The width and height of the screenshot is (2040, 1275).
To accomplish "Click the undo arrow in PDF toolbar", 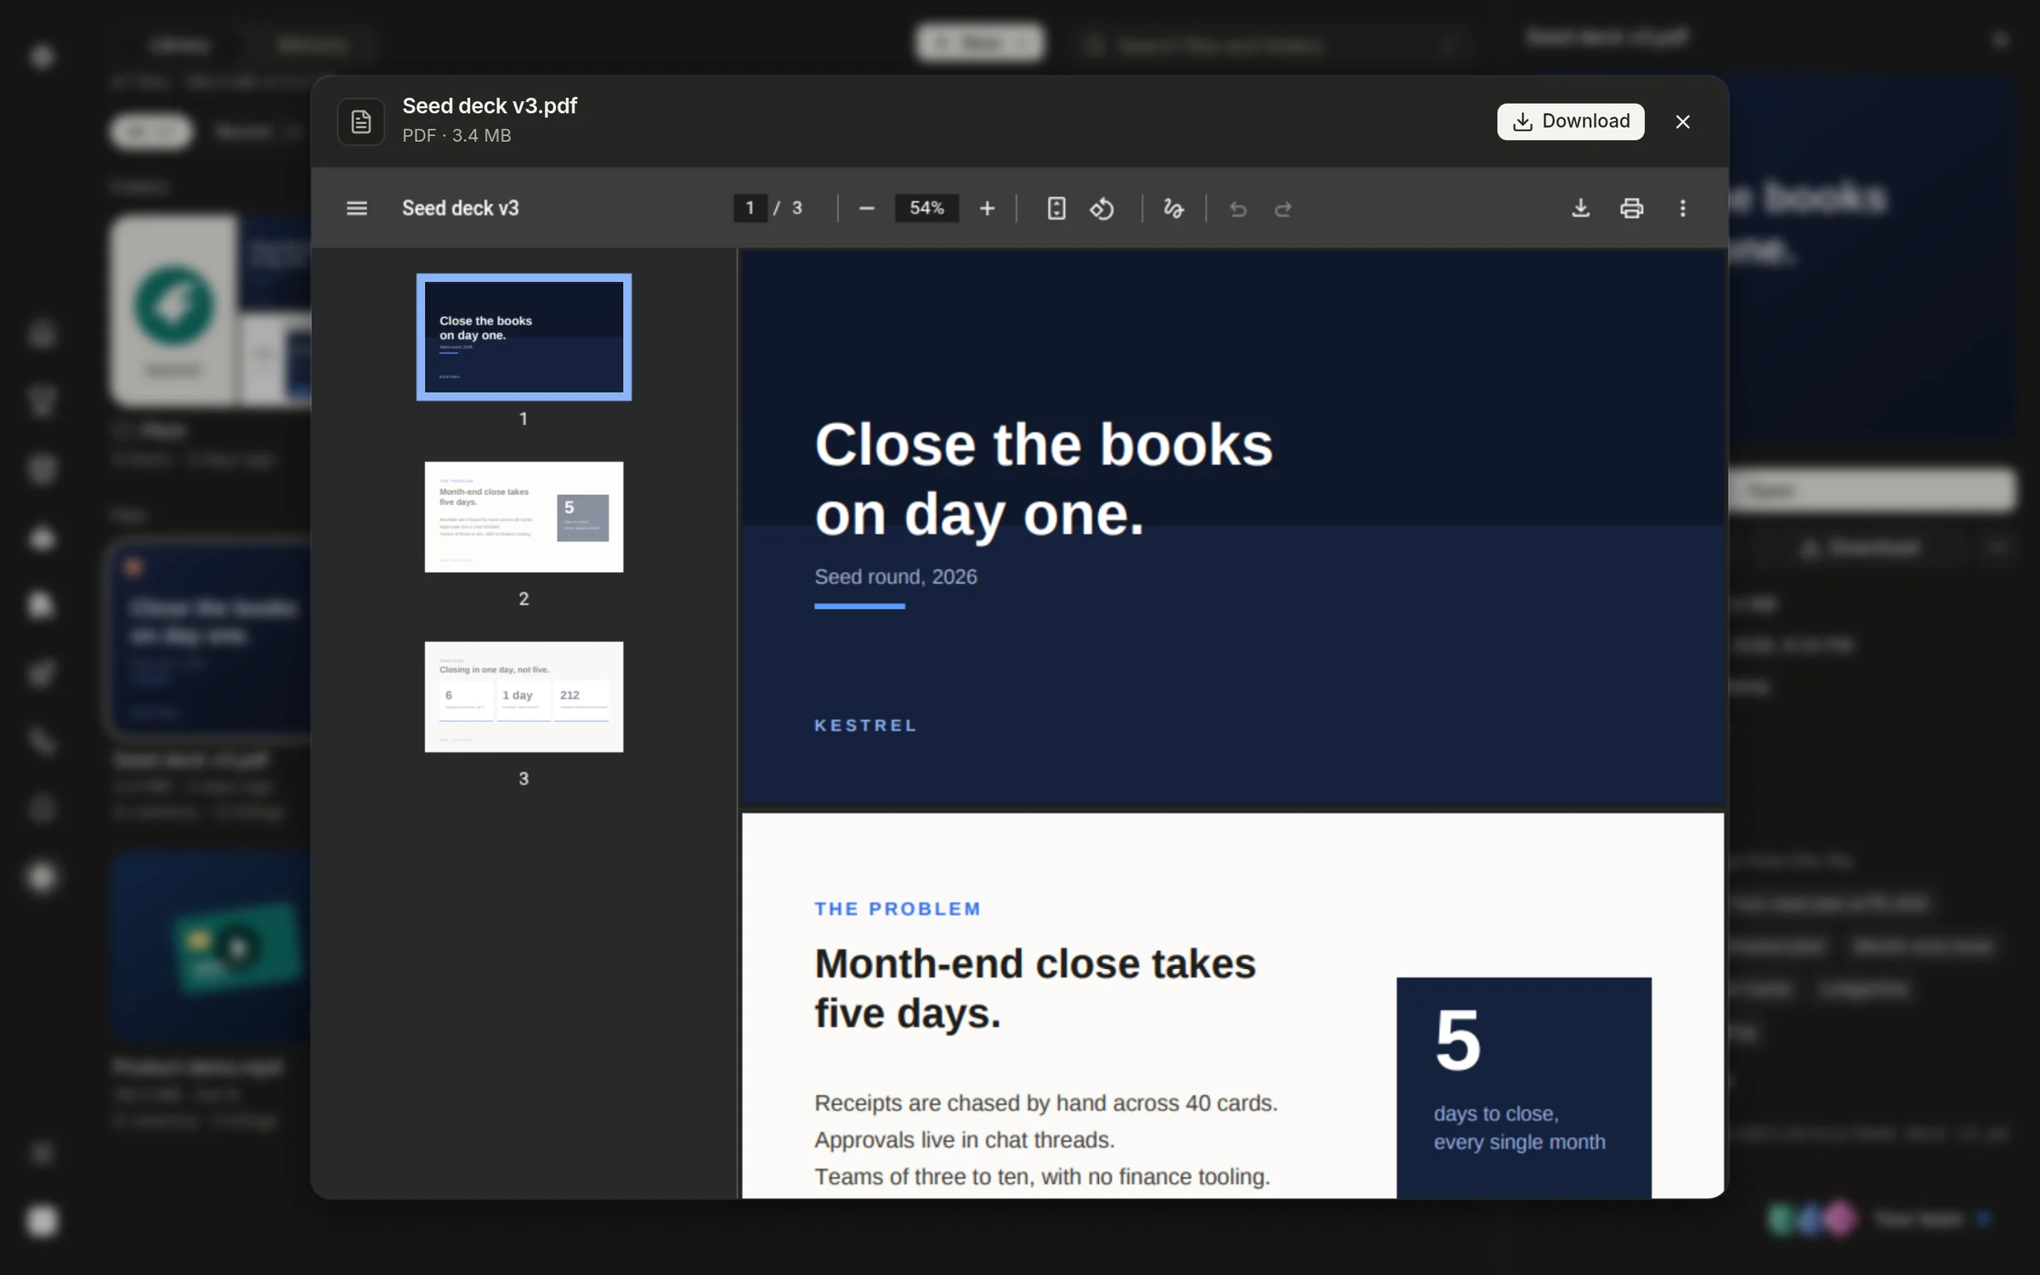I will (x=1238, y=208).
